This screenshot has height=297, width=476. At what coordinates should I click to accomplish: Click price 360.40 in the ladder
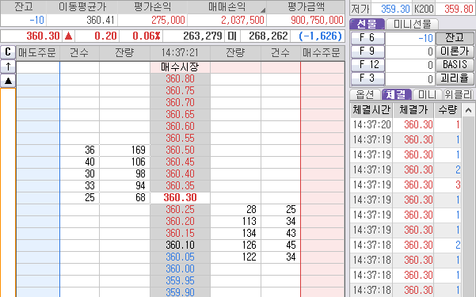coord(180,173)
